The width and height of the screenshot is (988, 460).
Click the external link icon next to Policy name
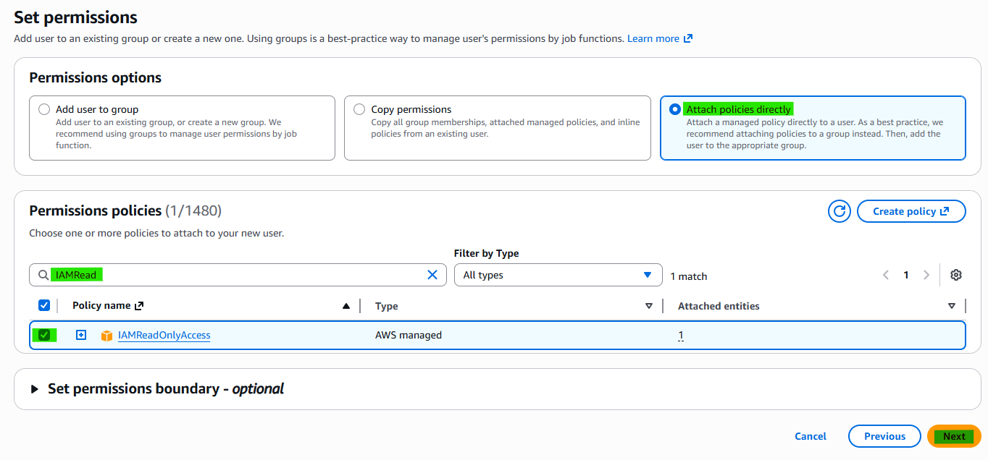(x=139, y=306)
